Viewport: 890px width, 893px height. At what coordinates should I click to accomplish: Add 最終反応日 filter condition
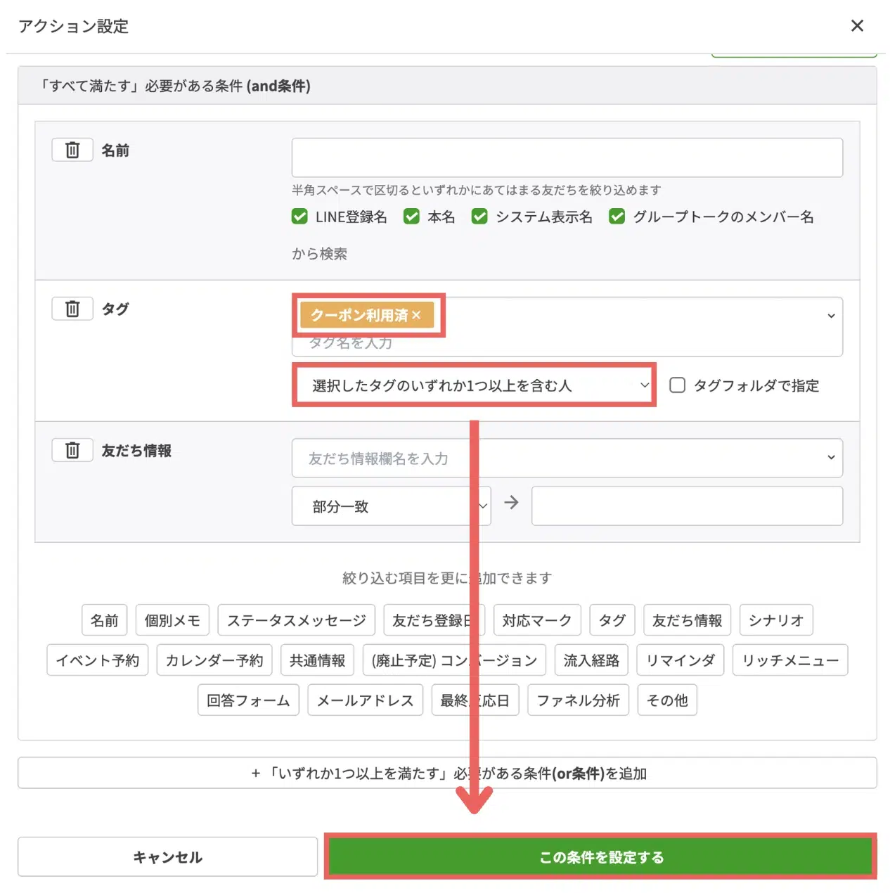pos(475,700)
